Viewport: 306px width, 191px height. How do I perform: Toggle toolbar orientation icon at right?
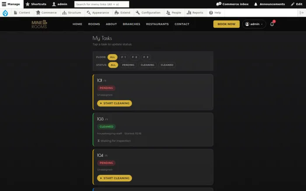click(x=302, y=13)
